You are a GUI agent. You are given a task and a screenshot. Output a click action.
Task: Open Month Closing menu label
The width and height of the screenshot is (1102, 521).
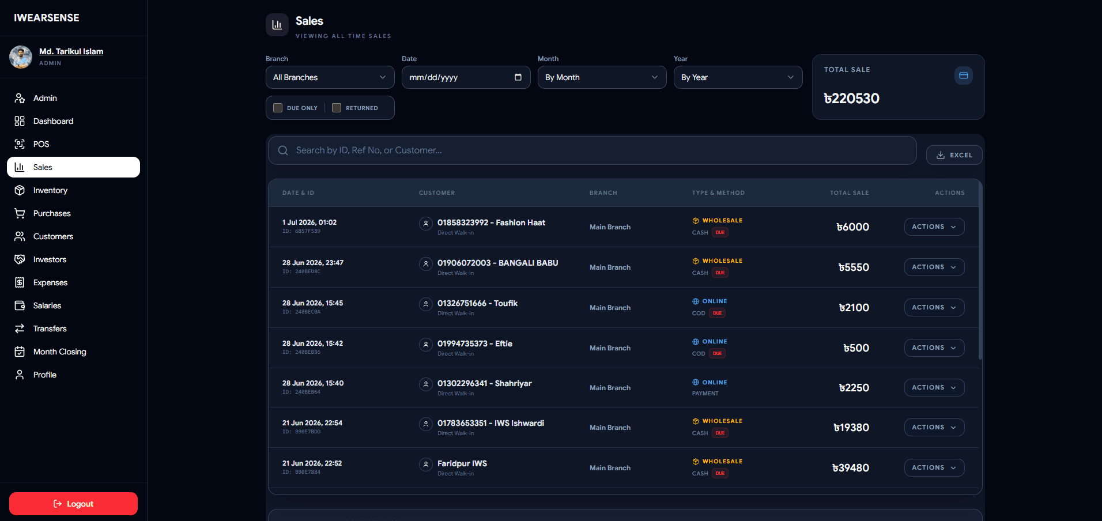click(x=59, y=352)
